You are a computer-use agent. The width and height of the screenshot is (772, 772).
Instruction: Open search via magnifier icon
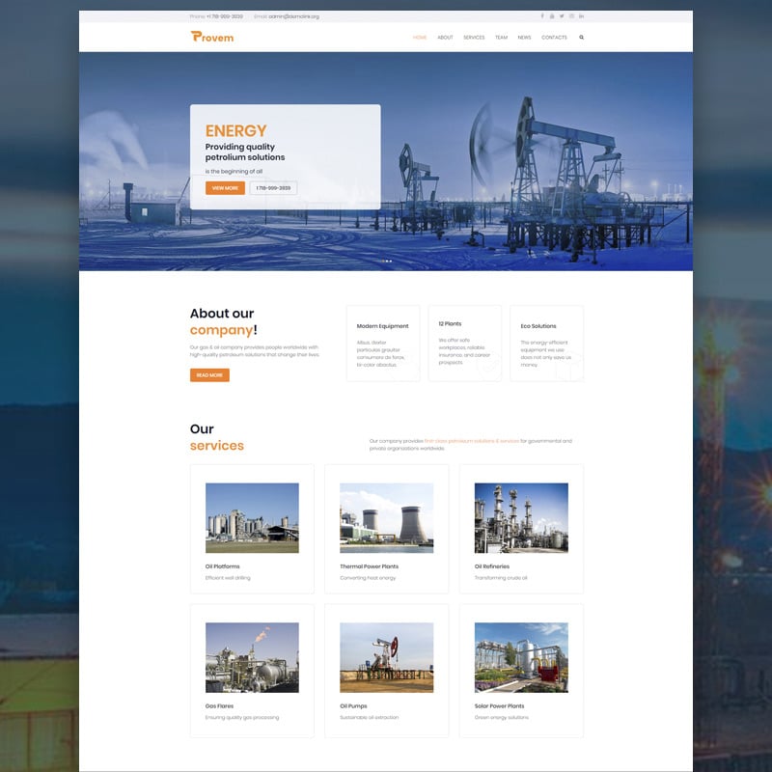click(582, 38)
